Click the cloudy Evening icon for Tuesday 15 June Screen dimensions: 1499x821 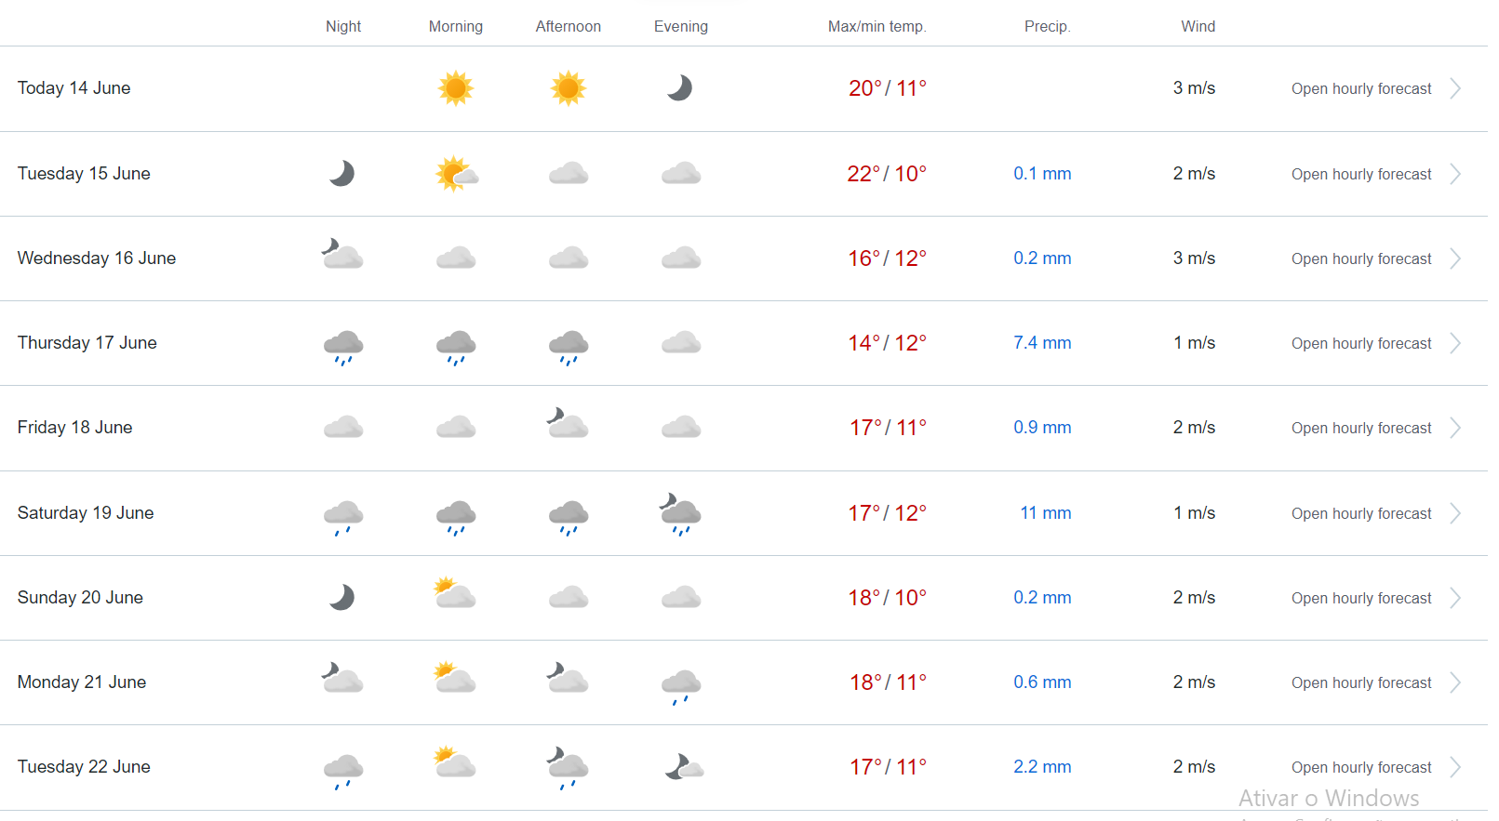[681, 173]
